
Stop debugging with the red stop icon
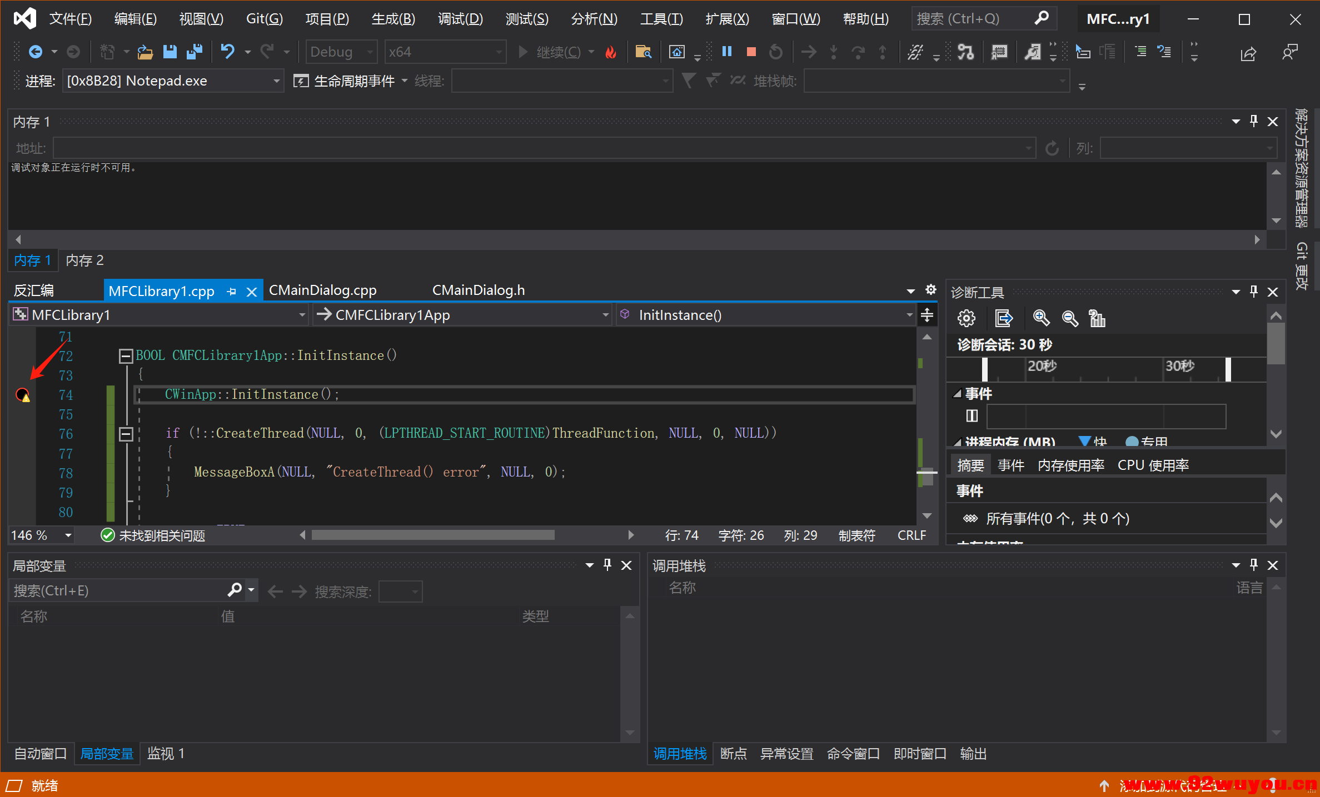[751, 52]
